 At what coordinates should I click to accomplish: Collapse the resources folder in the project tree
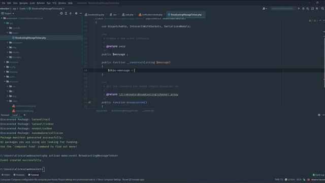(5, 81)
